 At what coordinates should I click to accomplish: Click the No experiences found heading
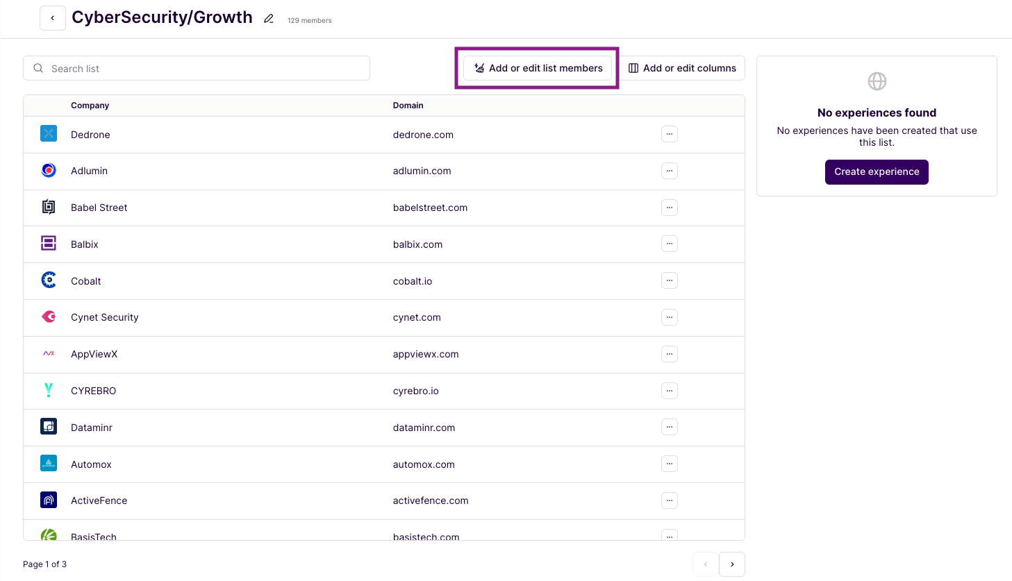tap(877, 112)
